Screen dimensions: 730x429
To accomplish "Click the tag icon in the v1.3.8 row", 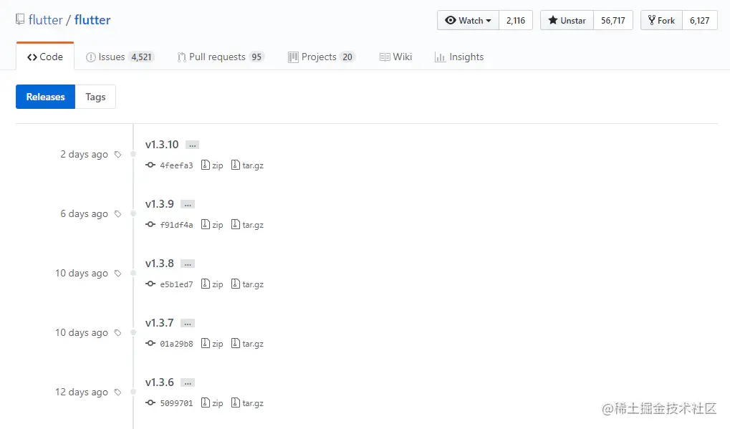I will click(x=117, y=274).
